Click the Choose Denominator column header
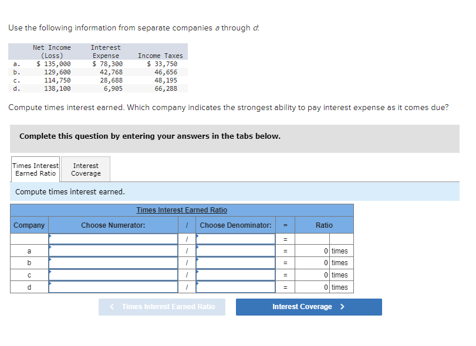The width and height of the screenshot is (476, 346). 235,225
